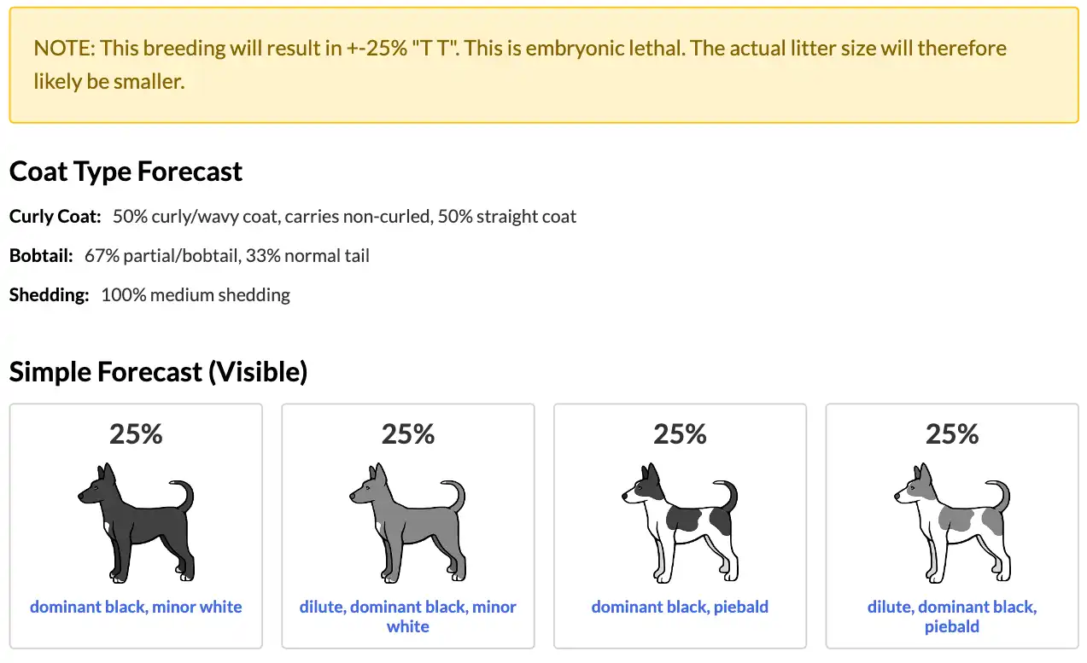This screenshot has width=1087, height=663.
Task: Open the 'dilute, dominant black, piebald' link
Action: click(x=951, y=616)
